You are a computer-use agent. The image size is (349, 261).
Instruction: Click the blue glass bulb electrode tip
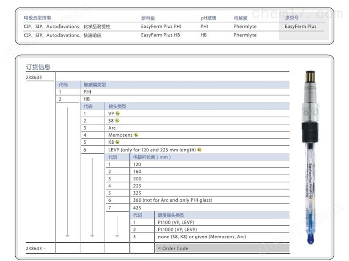tap(310, 238)
